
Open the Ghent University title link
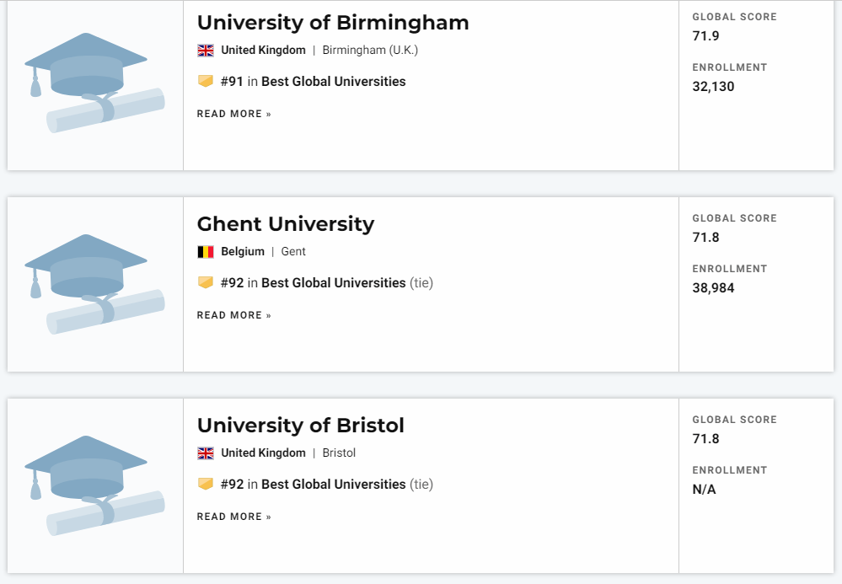286,224
